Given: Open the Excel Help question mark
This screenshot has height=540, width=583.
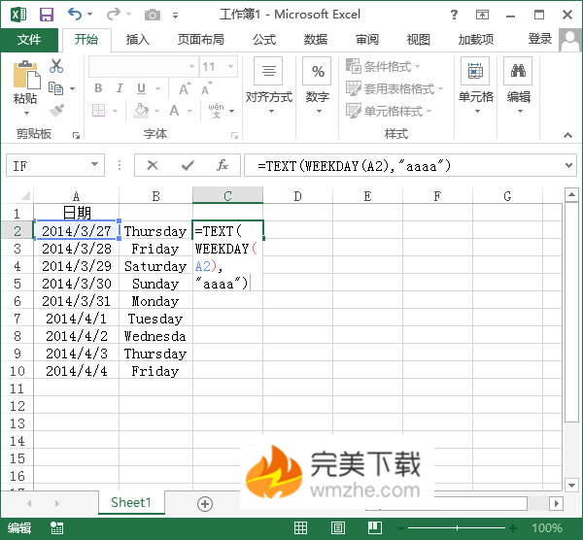Looking at the screenshot, I should tap(454, 15).
